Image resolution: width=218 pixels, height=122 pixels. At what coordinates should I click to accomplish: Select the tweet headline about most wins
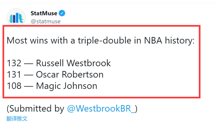(x=101, y=41)
